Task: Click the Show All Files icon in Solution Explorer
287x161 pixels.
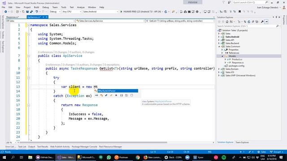Action: 257,22
